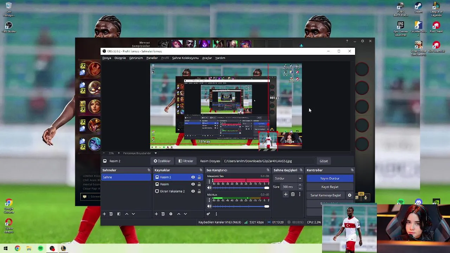Screen dimensions: 450x253
Task: Open League client help question mark
Action: [347, 41]
